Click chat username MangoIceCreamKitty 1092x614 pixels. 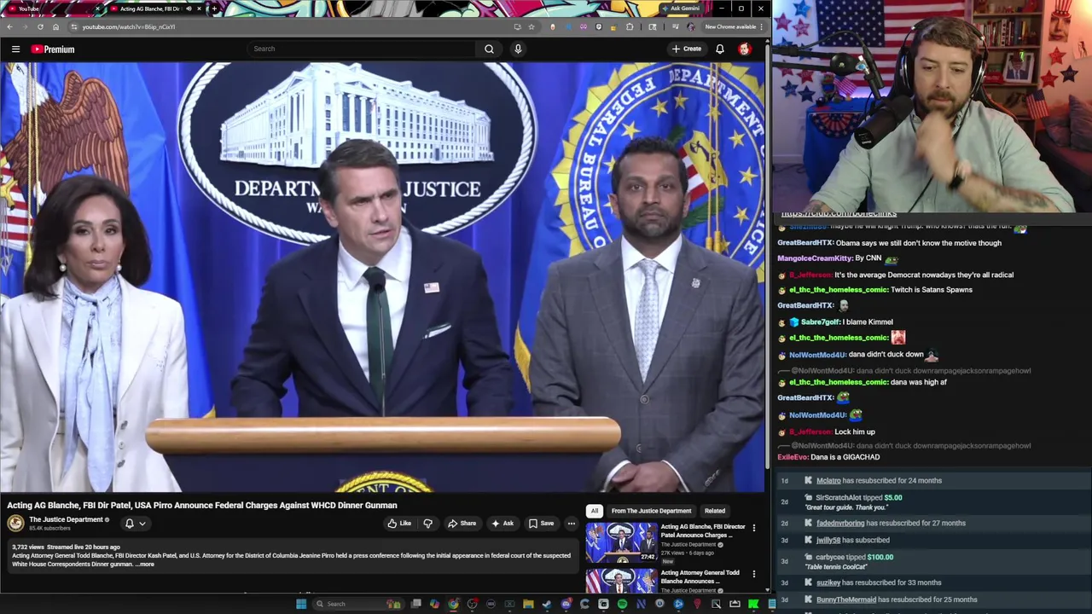click(815, 258)
